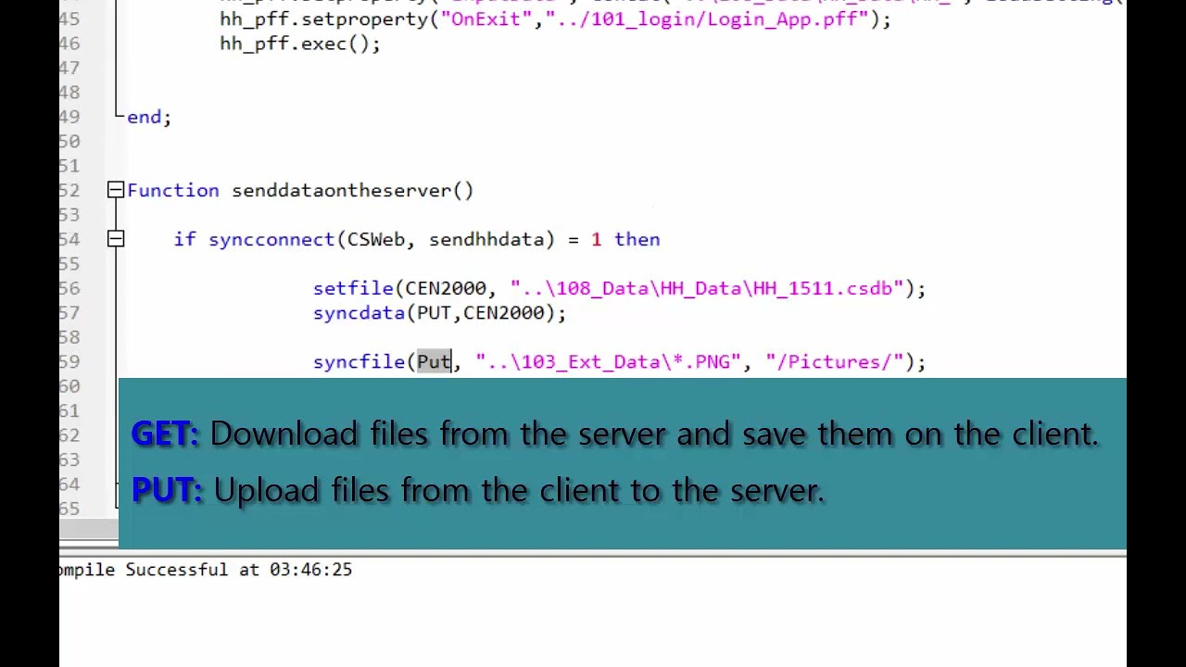1186x667 pixels.
Task: Click the sendhhdata argument on line 54
Action: click(486, 240)
